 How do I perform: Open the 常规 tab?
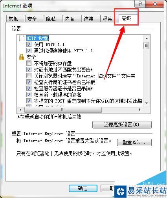pos(13,19)
